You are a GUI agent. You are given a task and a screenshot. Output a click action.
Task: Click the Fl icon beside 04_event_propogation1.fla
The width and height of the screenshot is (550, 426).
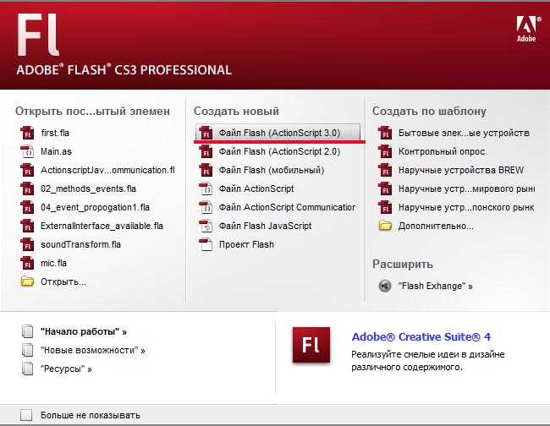pyautogui.click(x=27, y=207)
